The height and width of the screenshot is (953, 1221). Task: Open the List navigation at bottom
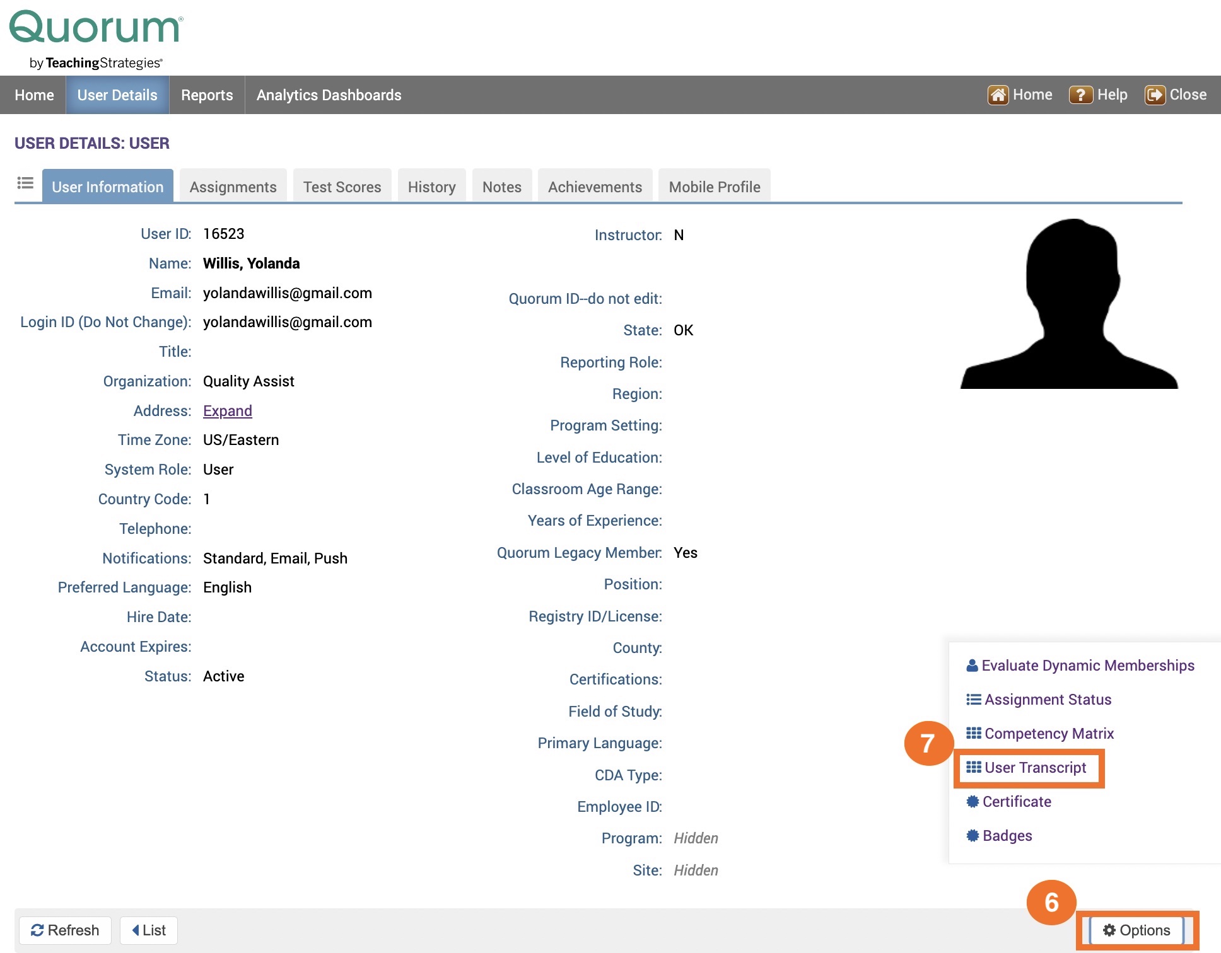tap(148, 930)
